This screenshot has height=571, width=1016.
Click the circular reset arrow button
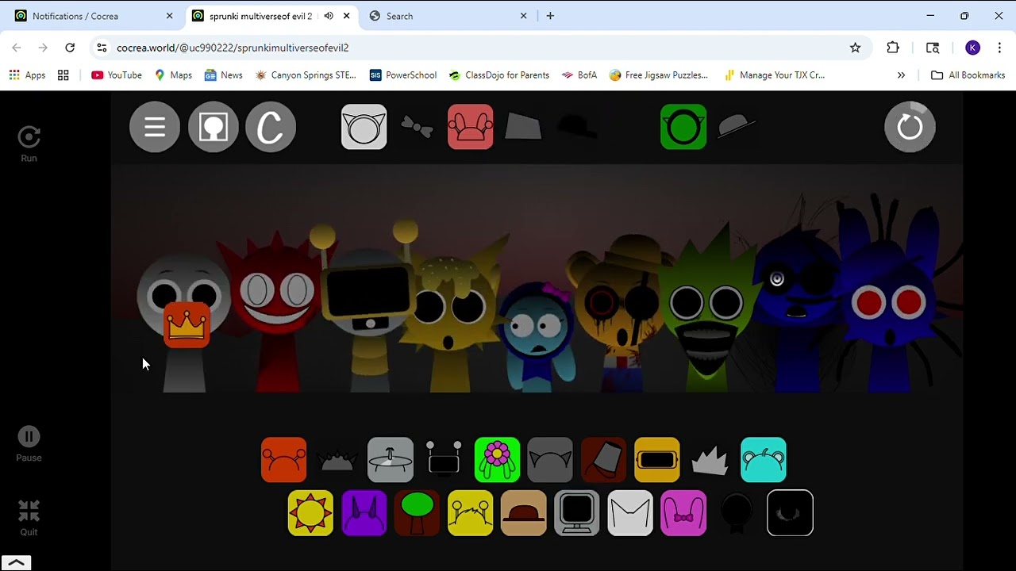click(x=910, y=127)
